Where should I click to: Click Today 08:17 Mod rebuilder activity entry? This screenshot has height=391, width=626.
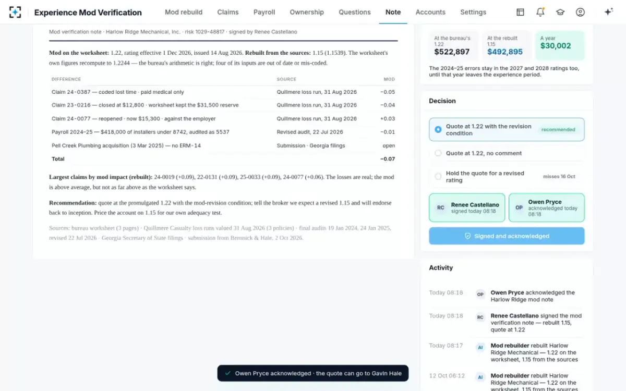pyautogui.click(x=507, y=352)
